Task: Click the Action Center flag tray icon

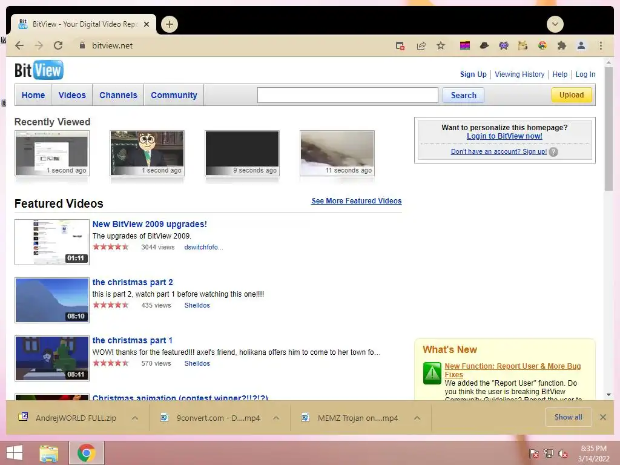Action: coord(534,453)
